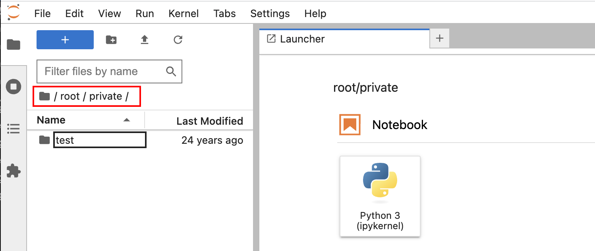The height and width of the screenshot is (251, 595).
Task: Open the Table of Contents sidebar
Action: [14, 129]
